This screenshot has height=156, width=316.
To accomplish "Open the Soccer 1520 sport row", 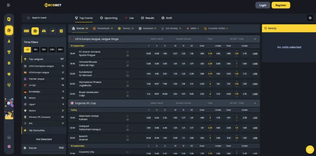I will (x=44, y=148).
